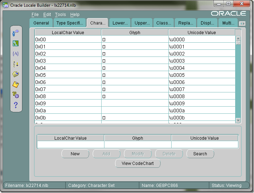Select the 0x0b cell
The height and width of the screenshot is (193, 254).
point(68,118)
